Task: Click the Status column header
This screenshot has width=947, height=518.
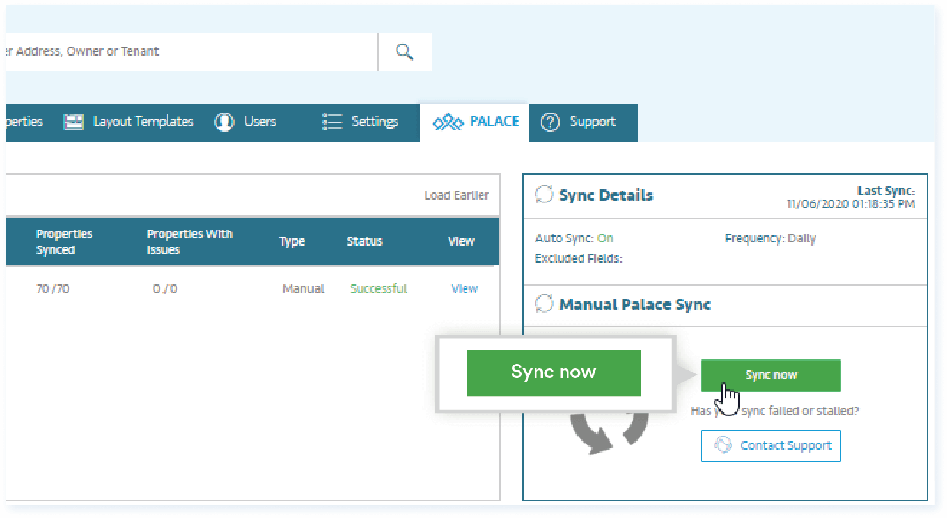Action: tap(364, 242)
